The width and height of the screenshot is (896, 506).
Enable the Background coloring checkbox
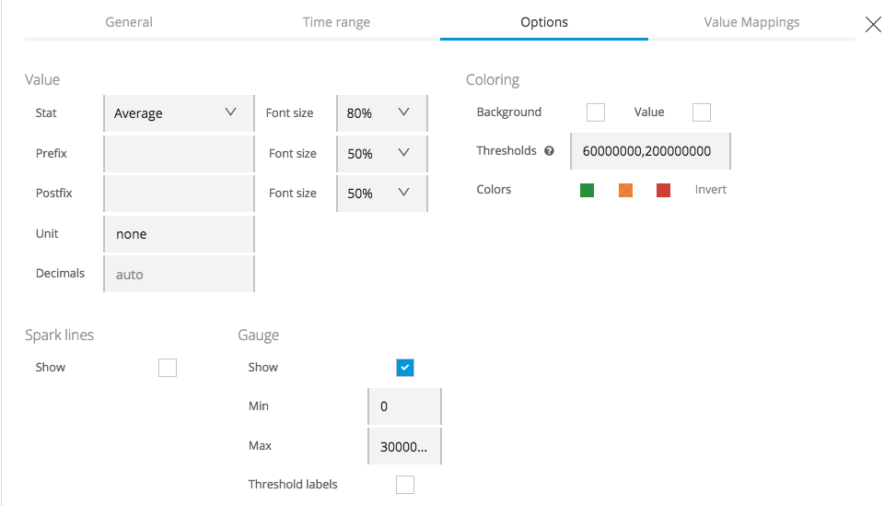coord(596,112)
